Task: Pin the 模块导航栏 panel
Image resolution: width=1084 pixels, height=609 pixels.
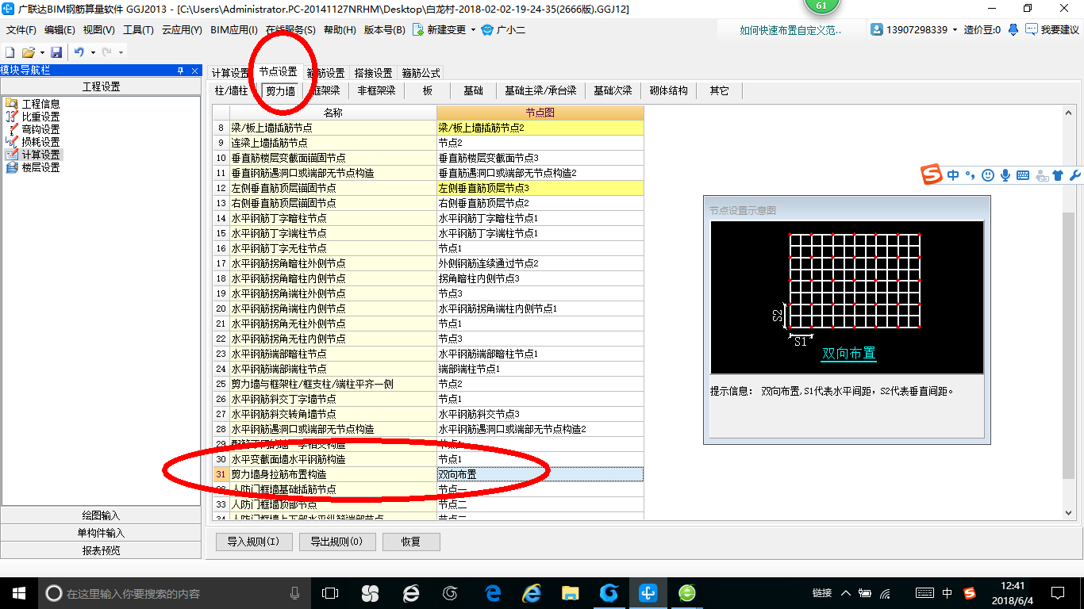Action: (181, 71)
